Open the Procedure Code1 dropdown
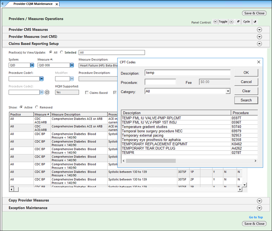 (x=42, y=79)
